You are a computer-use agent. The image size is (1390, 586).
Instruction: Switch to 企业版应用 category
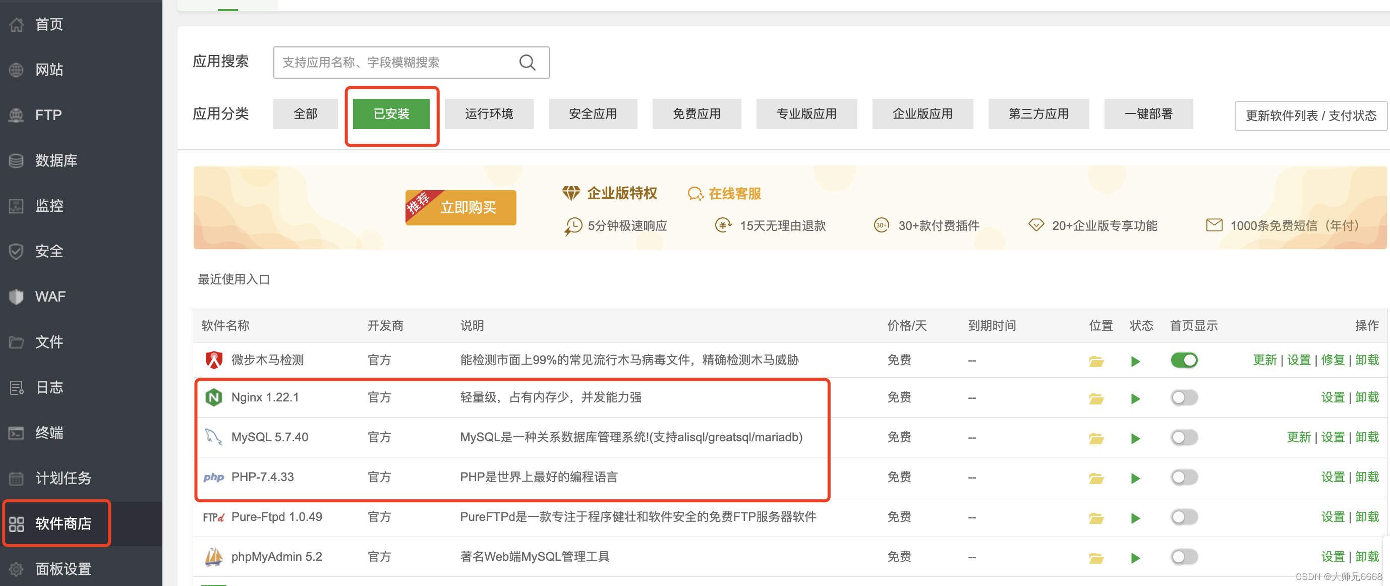[922, 114]
